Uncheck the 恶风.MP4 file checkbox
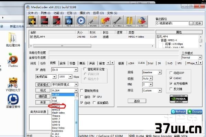This screenshot has width=206, height=137. tap(31, 37)
